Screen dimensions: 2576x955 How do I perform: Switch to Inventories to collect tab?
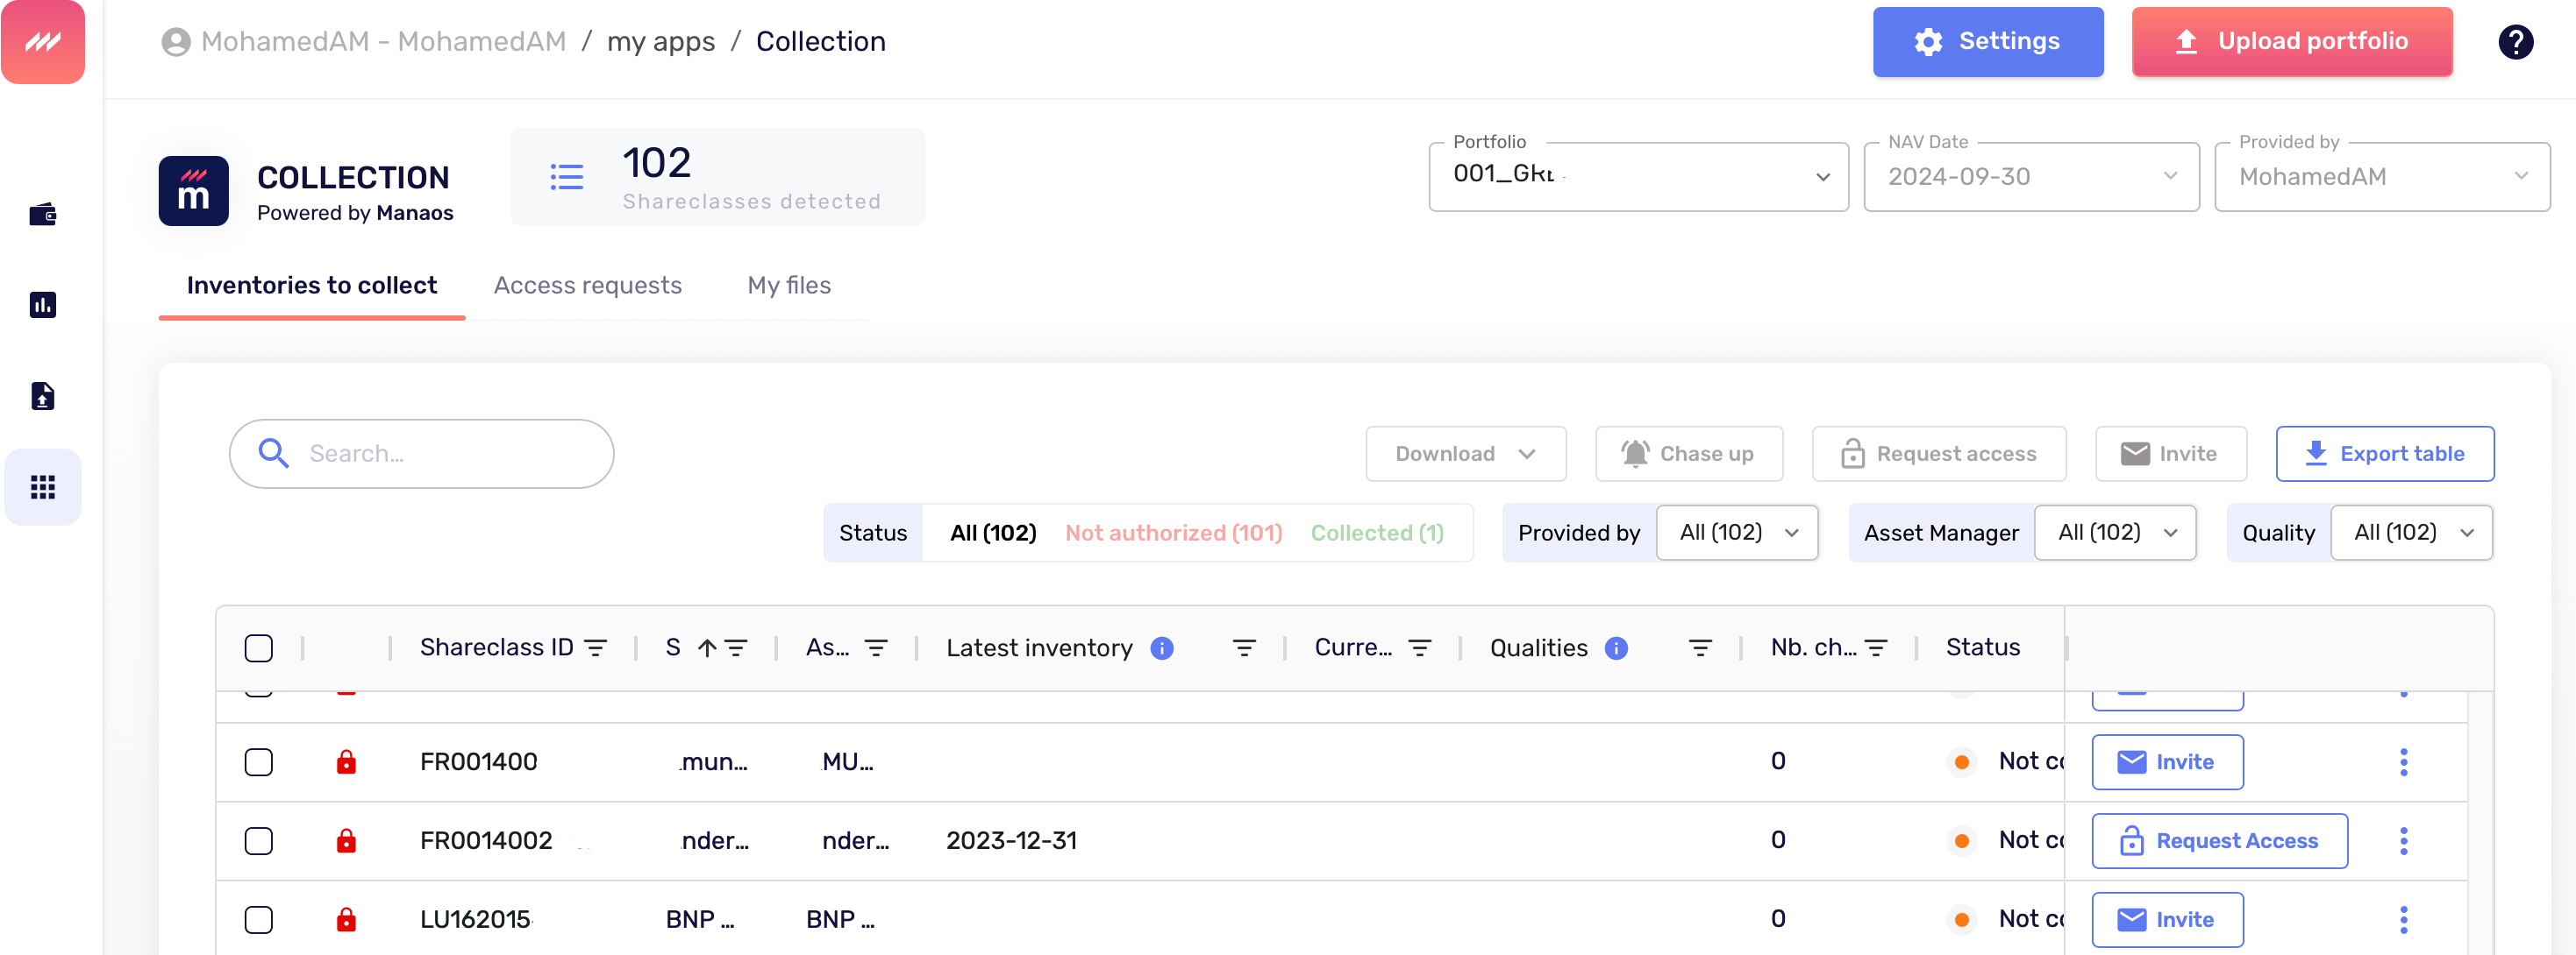click(312, 286)
